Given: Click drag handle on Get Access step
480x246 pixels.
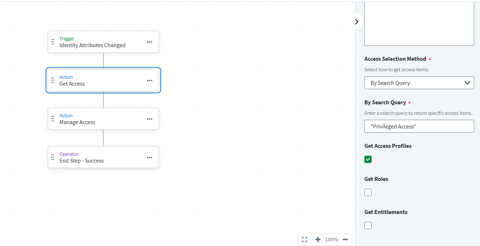Looking at the screenshot, I should 53,80.
